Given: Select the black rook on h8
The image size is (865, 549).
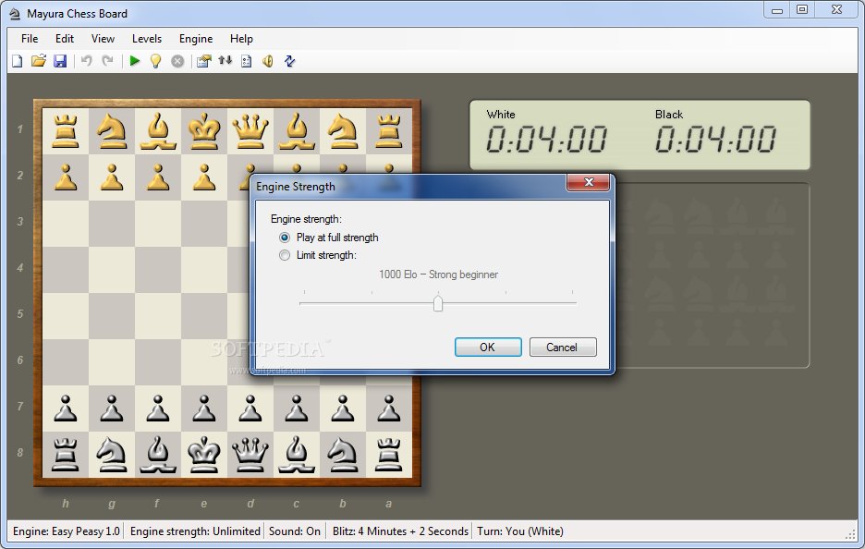Looking at the screenshot, I should point(65,455).
